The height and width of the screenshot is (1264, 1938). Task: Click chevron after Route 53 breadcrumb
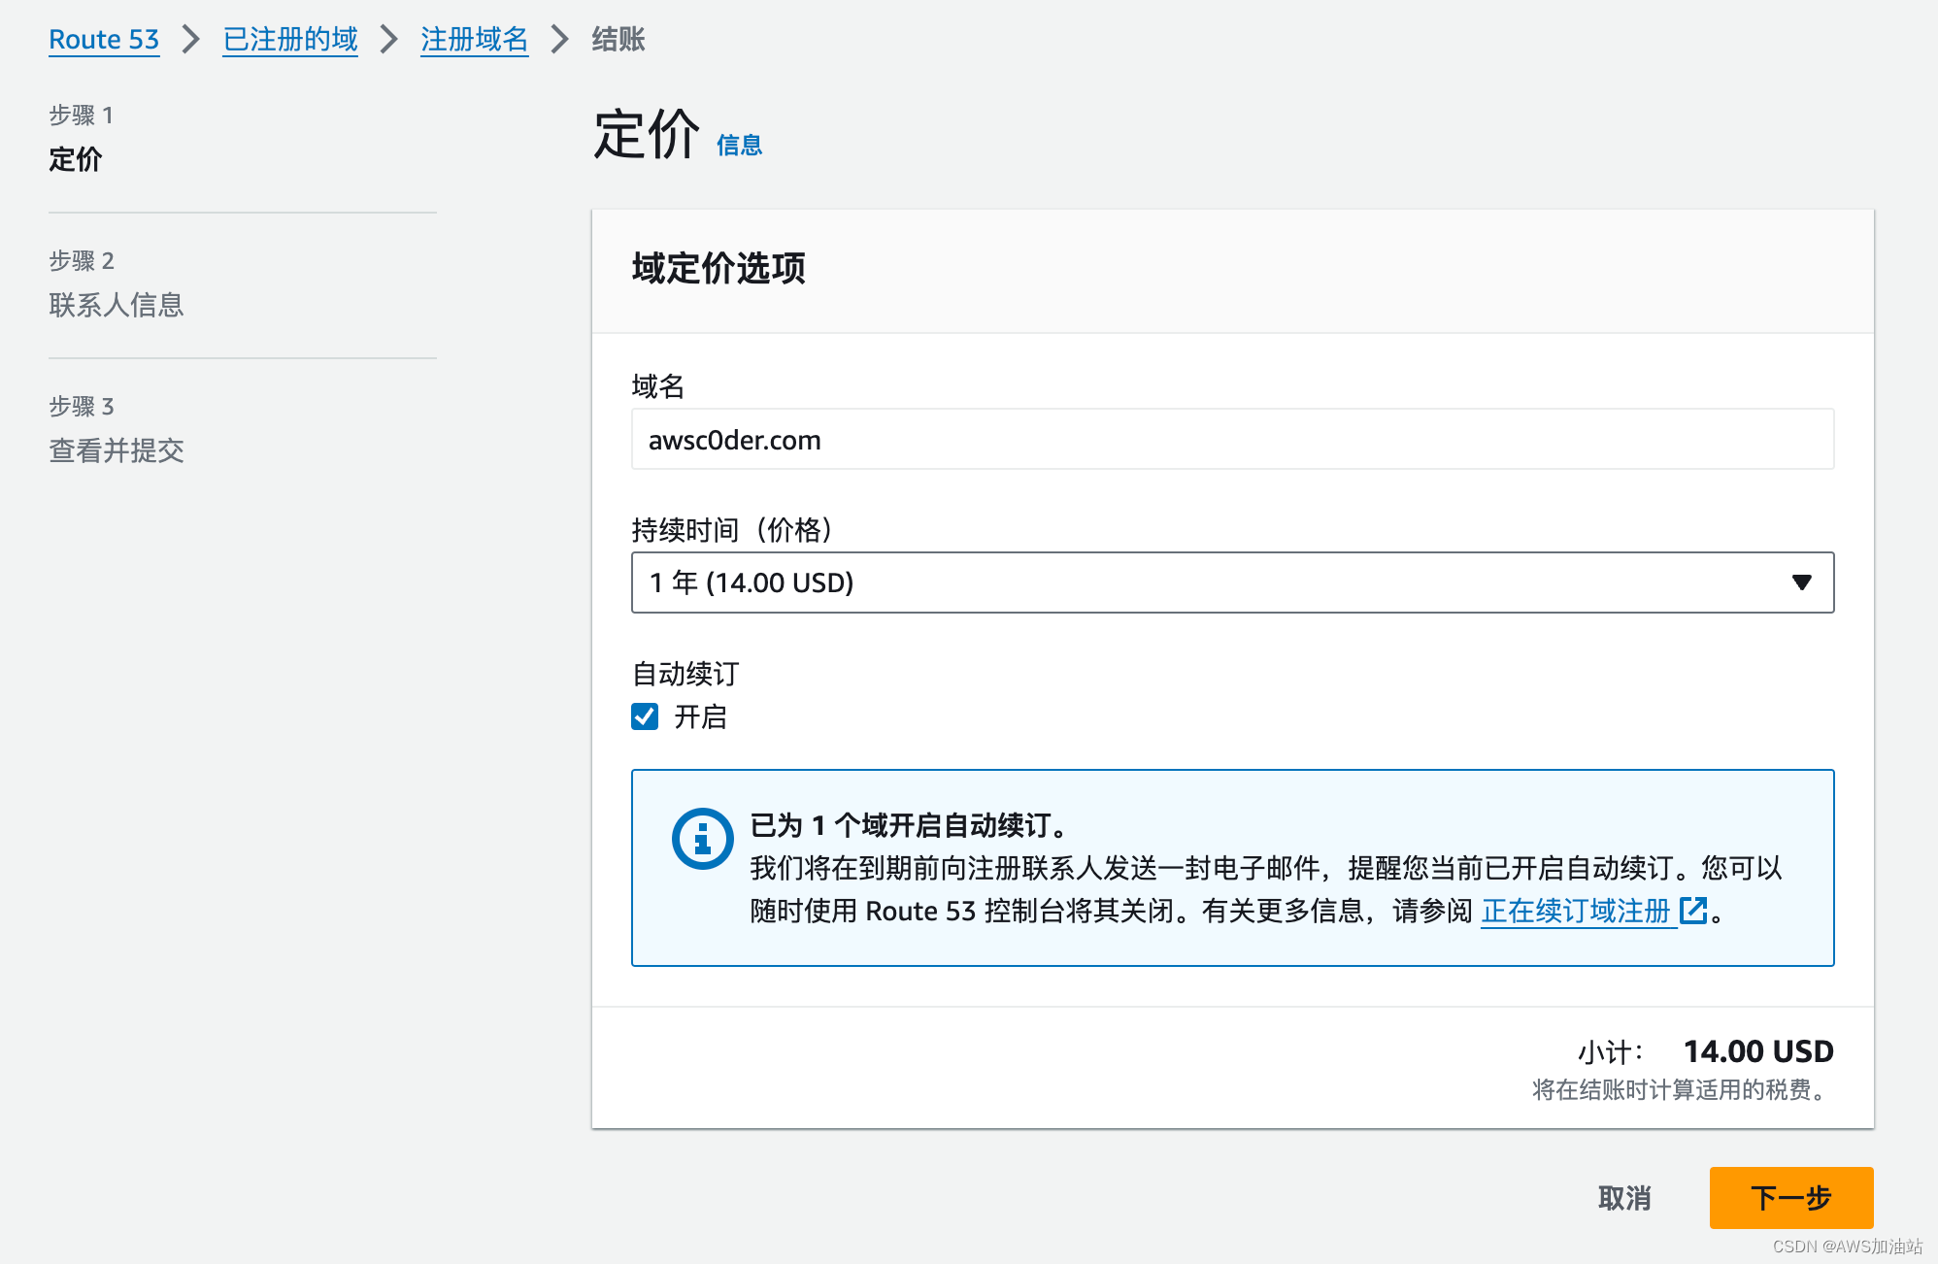pos(191,40)
